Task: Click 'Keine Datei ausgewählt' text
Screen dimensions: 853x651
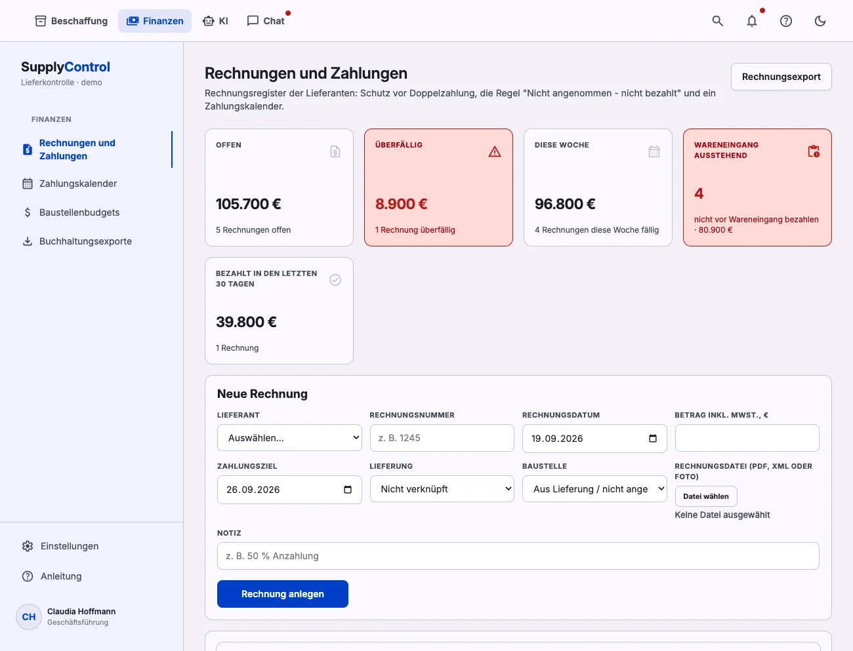Action: 722,515
